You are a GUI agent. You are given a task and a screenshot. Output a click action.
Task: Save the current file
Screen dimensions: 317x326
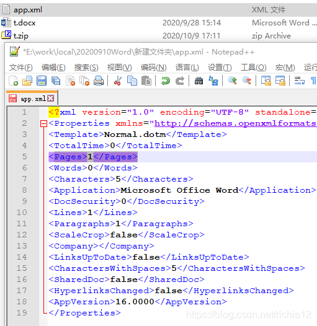[42, 81]
